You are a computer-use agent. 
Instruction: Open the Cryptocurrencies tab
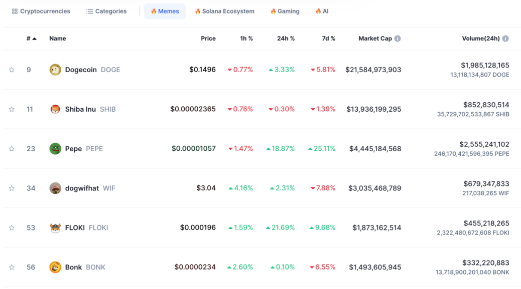(x=41, y=11)
